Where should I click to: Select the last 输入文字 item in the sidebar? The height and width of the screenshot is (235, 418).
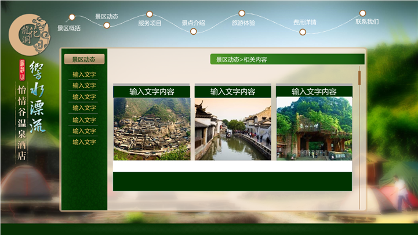(84, 142)
